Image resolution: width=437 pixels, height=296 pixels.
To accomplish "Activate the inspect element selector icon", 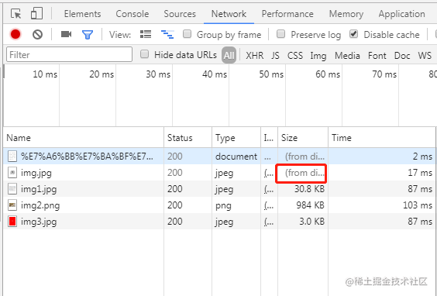I will 16,14.
